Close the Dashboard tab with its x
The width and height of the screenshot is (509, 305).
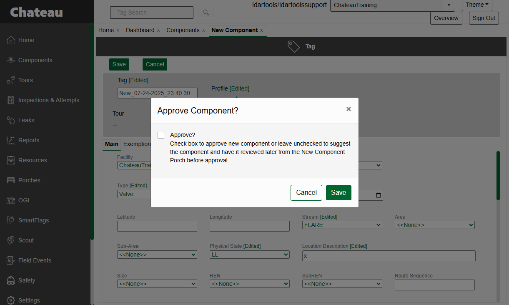tap(158, 30)
